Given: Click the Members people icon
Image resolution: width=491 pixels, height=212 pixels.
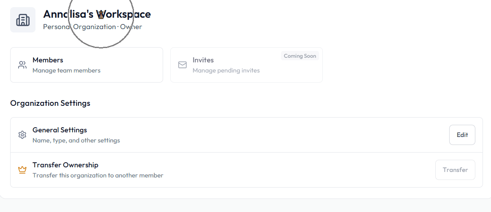Looking at the screenshot, I should click(22, 65).
